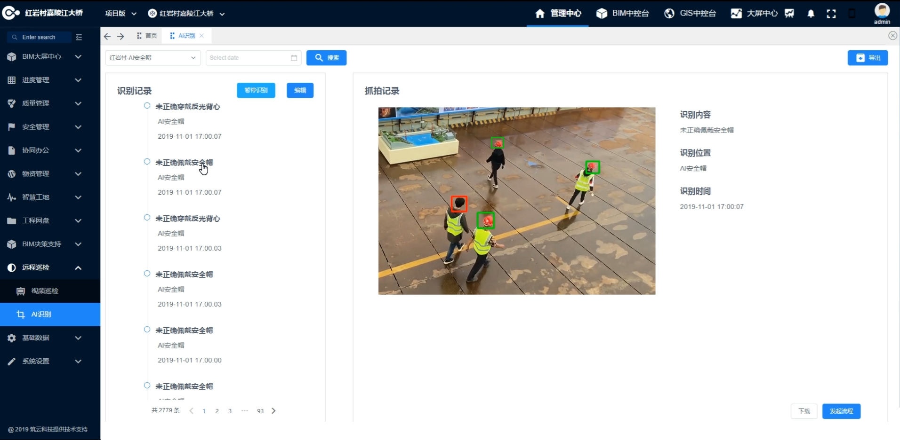Click the 暂停识别 button

click(x=256, y=90)
